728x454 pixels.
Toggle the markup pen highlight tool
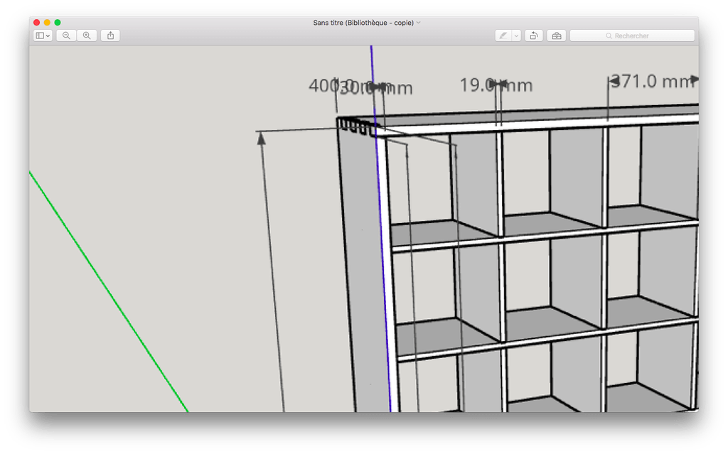pos(503,36)
